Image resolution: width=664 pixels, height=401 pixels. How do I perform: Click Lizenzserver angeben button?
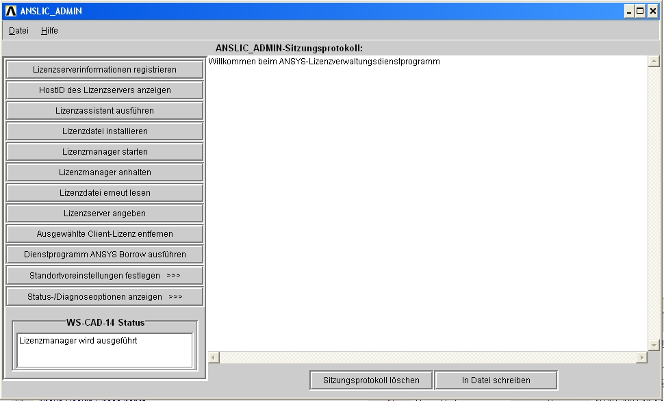105,214
